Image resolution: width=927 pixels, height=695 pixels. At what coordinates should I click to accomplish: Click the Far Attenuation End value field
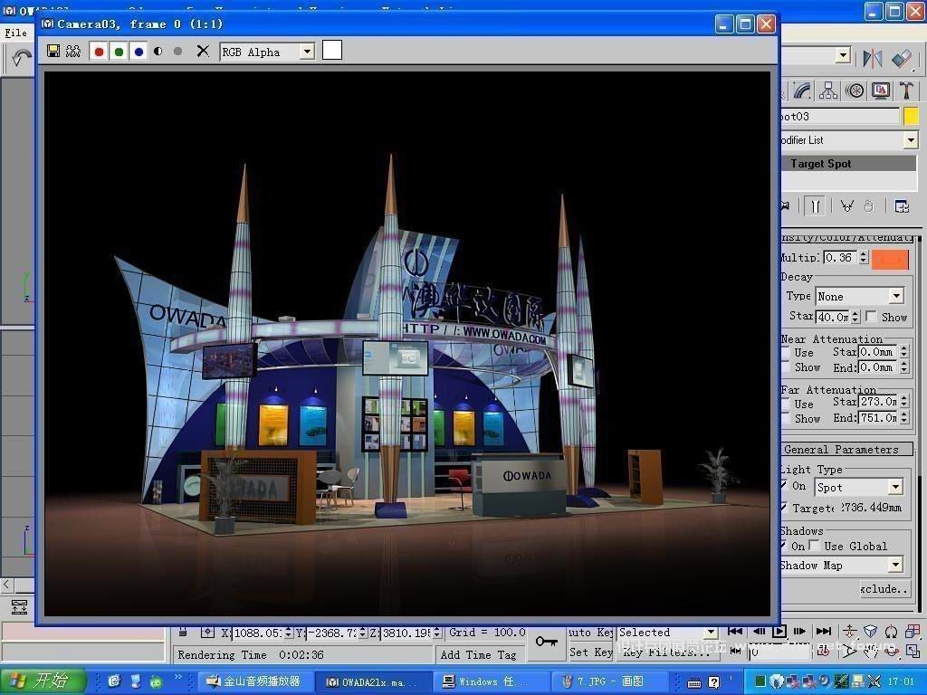pyautogui.click(x=878, y=418)
